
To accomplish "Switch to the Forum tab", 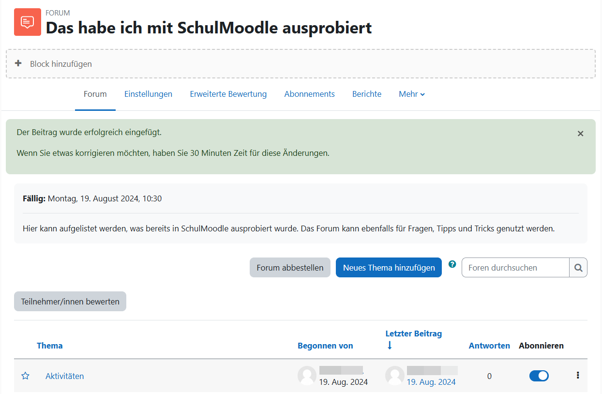I will point(95,94).
